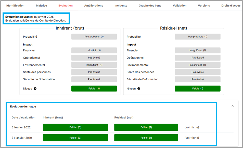Switch to the Maîtrise tab
The image size is (243, 148).
[41, 6]
